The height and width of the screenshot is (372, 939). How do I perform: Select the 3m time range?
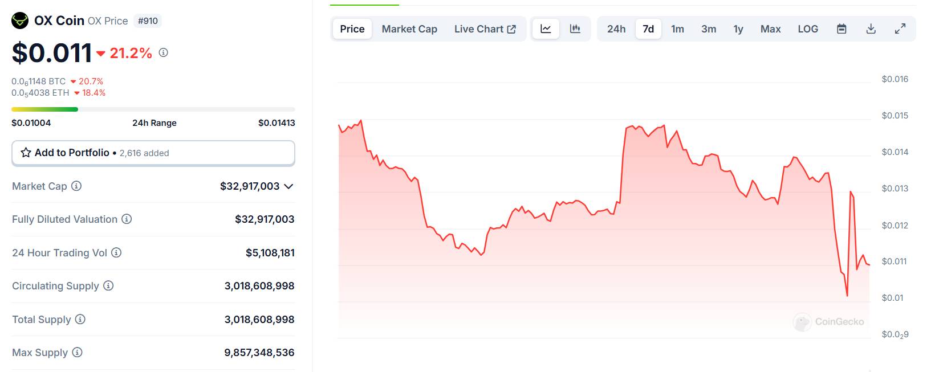point(709,29)
